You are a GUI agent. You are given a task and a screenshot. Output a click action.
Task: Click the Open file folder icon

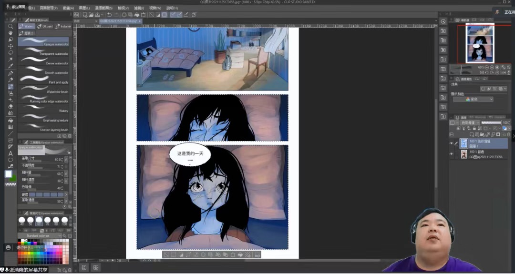[x=91, y=15]
